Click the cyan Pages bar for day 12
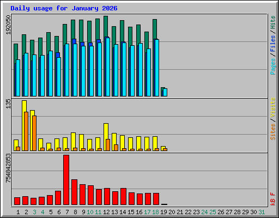The image size is (279, 218). point(108,67)
